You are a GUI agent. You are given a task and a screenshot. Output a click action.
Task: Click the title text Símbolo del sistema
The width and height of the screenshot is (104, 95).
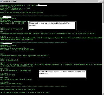pos(9,2)
